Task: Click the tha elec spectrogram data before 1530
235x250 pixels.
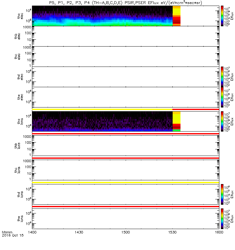Action: 102,16
